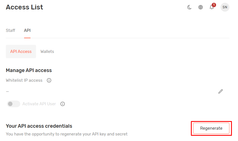Screen dimensions: 238x141
Task: Open the SN user avatar menu
Action: click(225, 7)
